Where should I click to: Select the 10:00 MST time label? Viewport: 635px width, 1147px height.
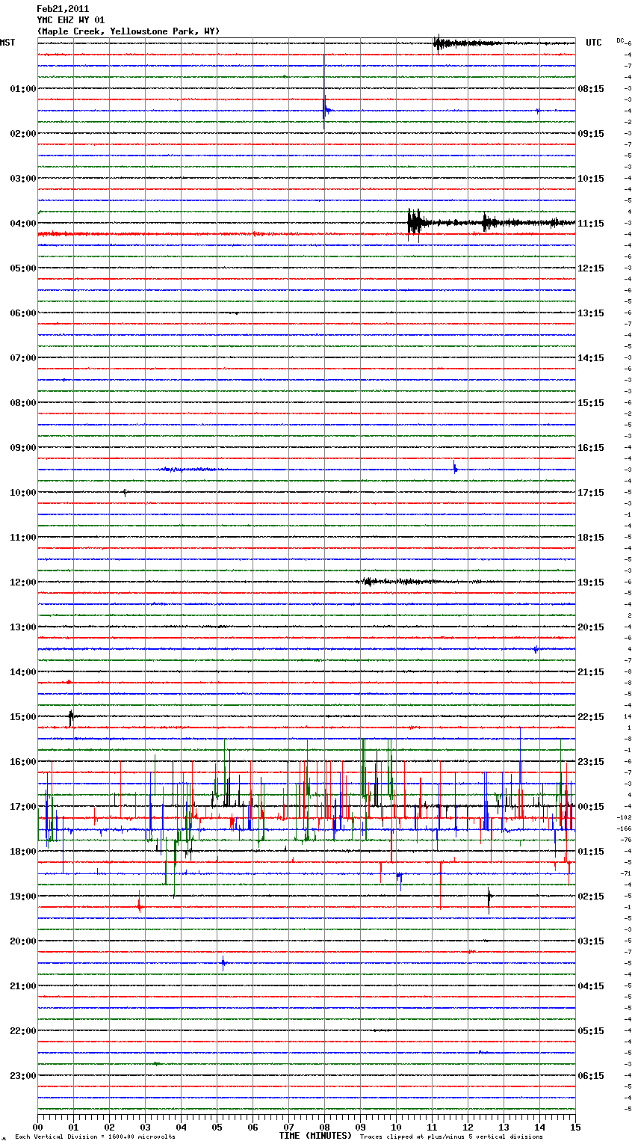click(23, 492)
